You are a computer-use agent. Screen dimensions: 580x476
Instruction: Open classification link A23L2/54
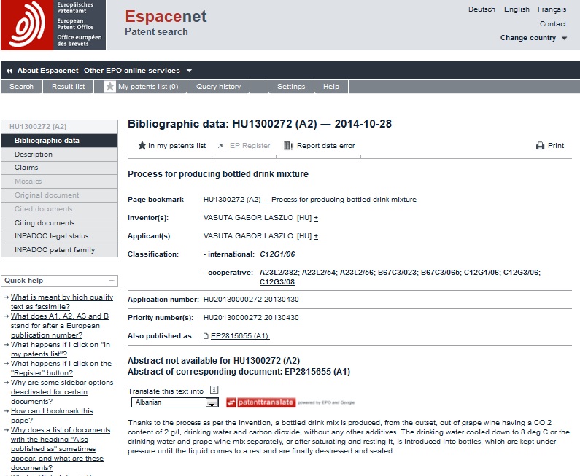point(319,273)
